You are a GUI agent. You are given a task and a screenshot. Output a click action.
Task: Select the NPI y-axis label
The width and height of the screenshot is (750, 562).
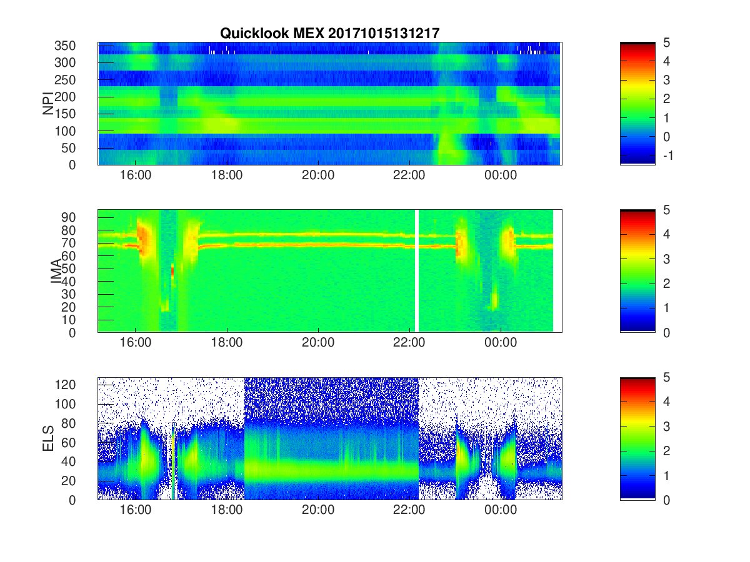coord(48,104)
